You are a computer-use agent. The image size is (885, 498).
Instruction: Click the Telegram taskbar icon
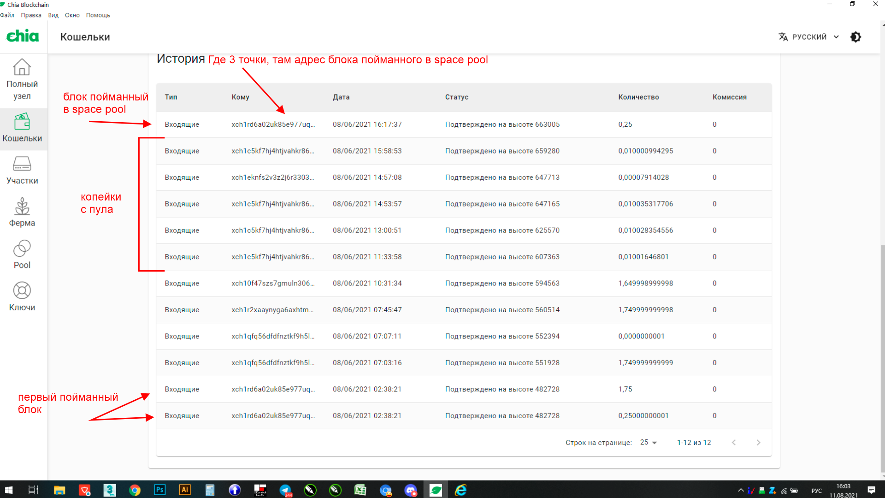(x=285, y=490)
